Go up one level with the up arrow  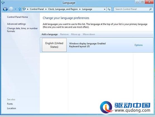click(20, 9)
